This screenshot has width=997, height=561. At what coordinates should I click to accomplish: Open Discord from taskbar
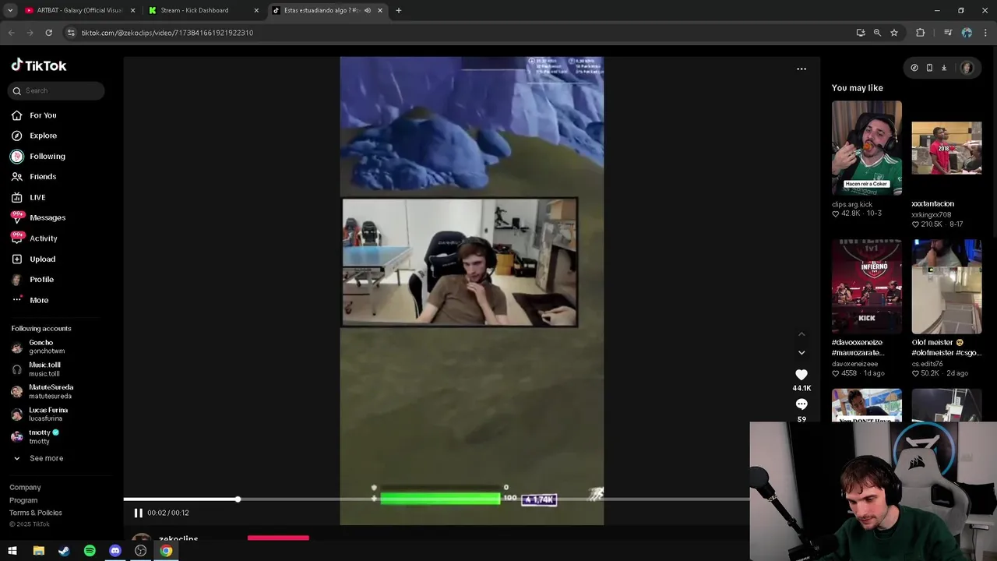[115, 551]
